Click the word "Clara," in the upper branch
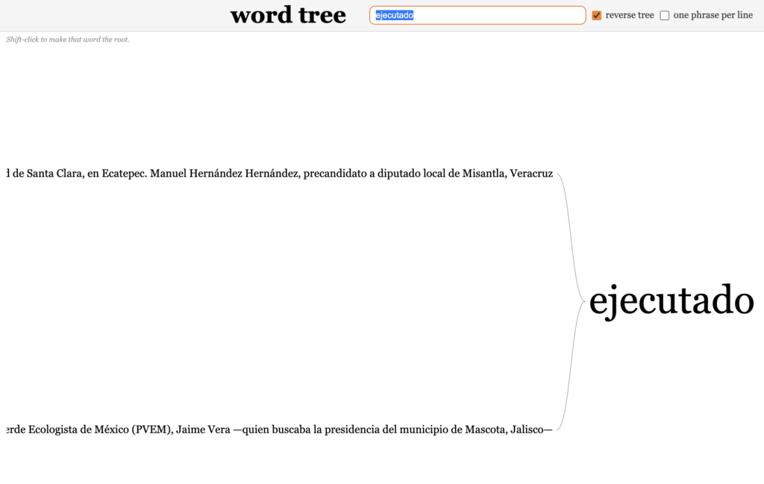The width and height of the screenshot is (764, 484). pyautogui.click(x=71, y=174)
